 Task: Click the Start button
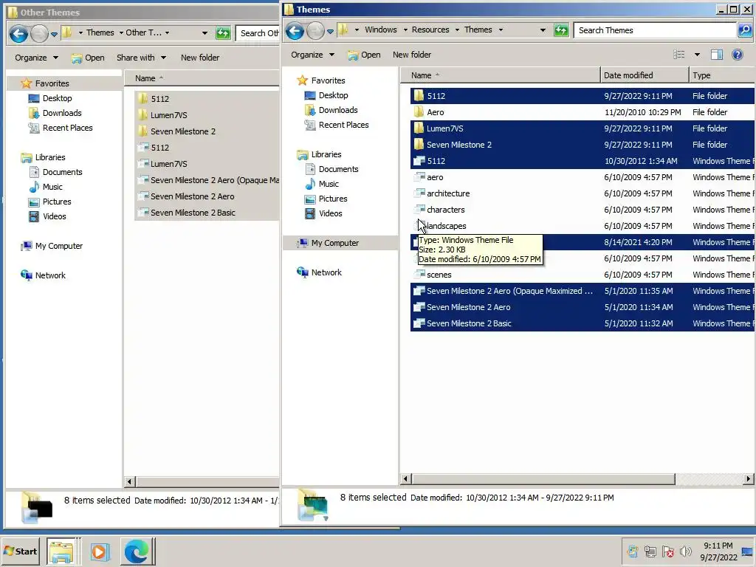pyautogui.click(x=20, y=551)
